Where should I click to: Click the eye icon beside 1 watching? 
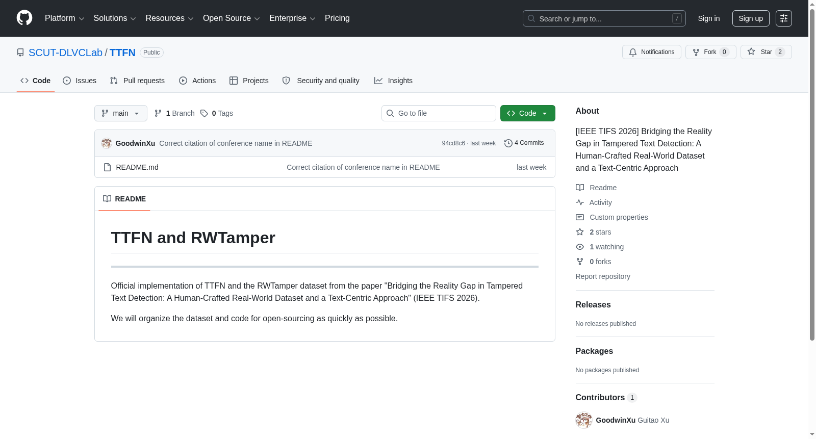[x=580, y=247]
